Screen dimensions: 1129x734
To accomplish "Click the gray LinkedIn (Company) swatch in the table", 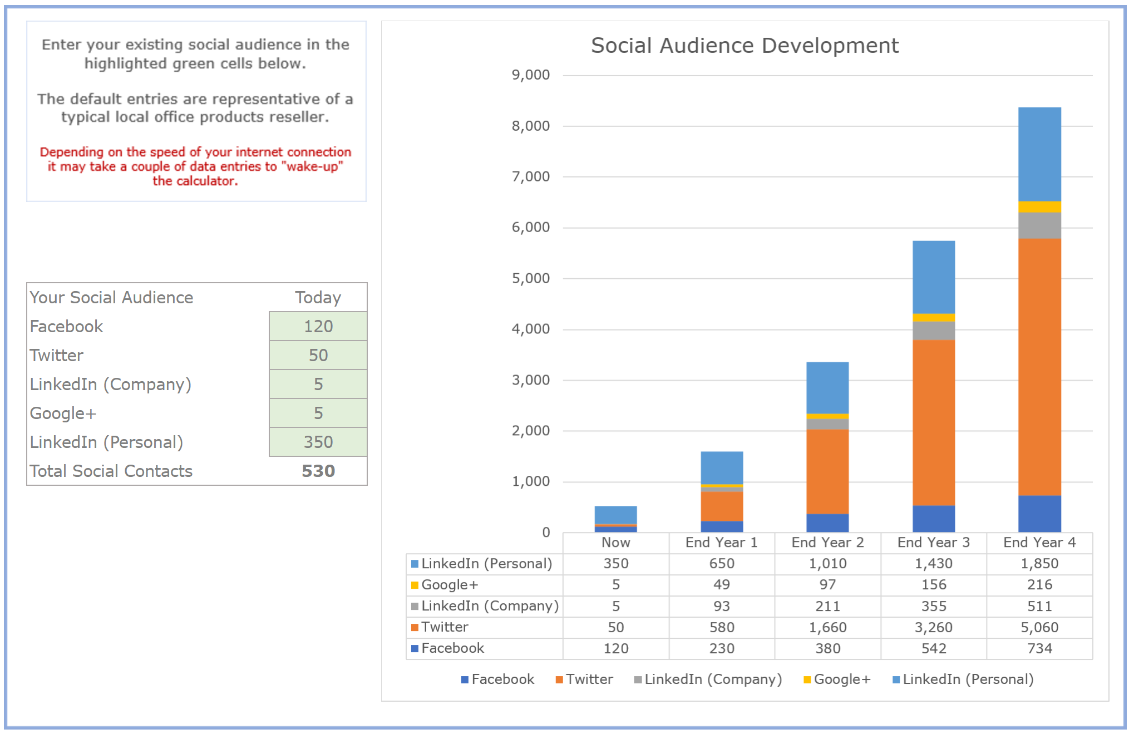I will [415, 606].
